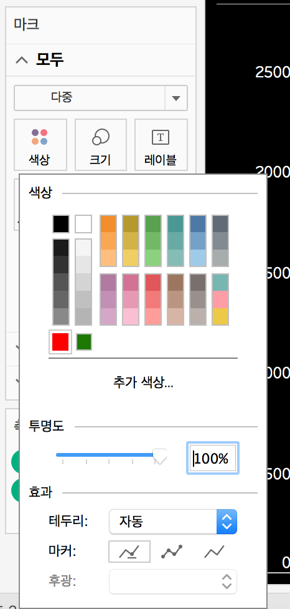This screenshot has height=609, width=290.
Task: Open the 다중 mark type dropdown
Action: point(101,98)
